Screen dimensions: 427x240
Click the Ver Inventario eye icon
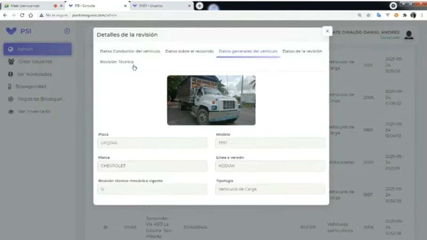(x=11, y=111)
